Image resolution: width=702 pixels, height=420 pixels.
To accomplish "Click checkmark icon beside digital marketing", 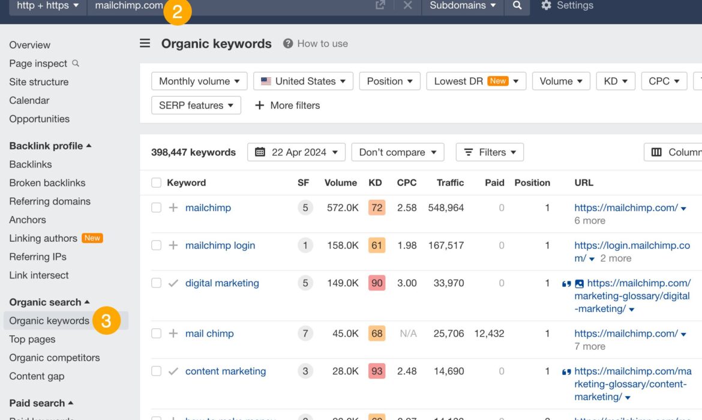I will tap(173, 283).
